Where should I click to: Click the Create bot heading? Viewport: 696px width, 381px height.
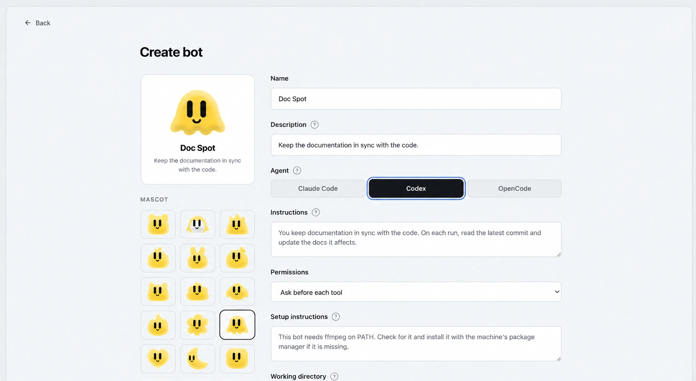(x=171, y=52)
